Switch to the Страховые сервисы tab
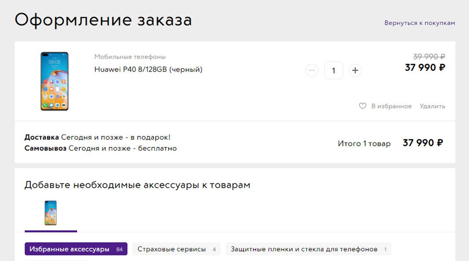 pyautogui.click(x=176, y=249)
